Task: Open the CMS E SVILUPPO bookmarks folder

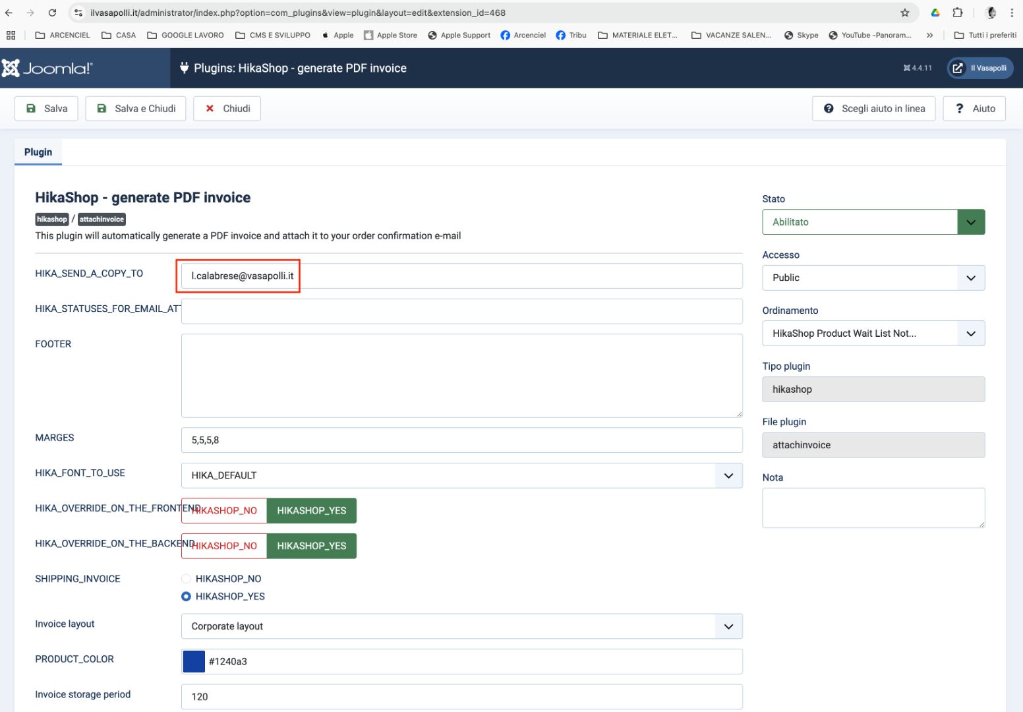Action: pyautogui.click(x=273, y=35)
